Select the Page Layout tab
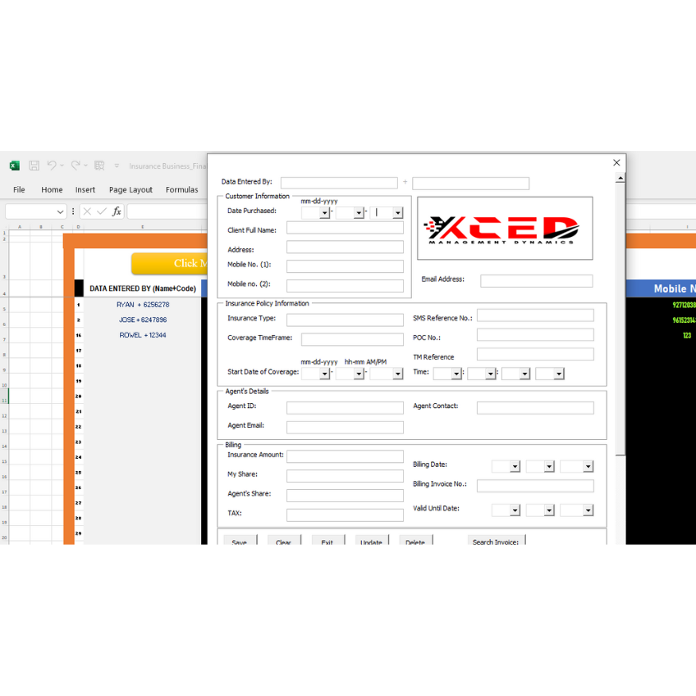Image resolution: width=696 pixels, height=696 pixels. coord(130,189)
